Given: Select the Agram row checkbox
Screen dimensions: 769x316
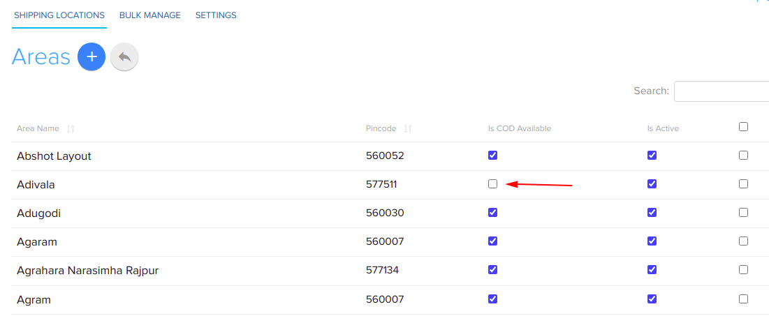Looking at the screenshot, I should tap(743, 299).
